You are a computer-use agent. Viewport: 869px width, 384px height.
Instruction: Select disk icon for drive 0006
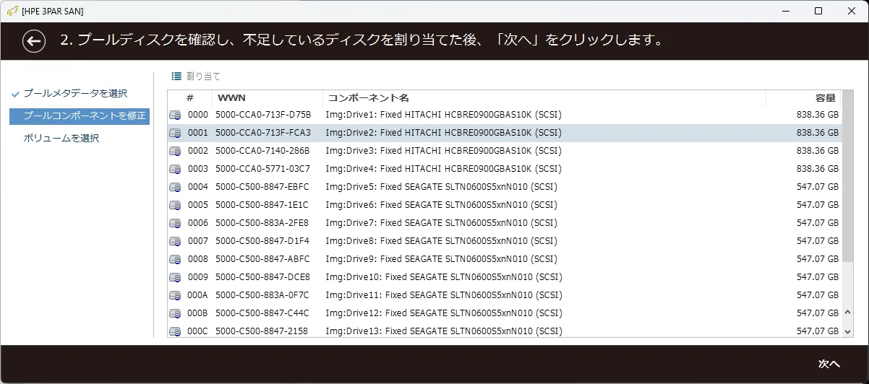coord(175,224)
